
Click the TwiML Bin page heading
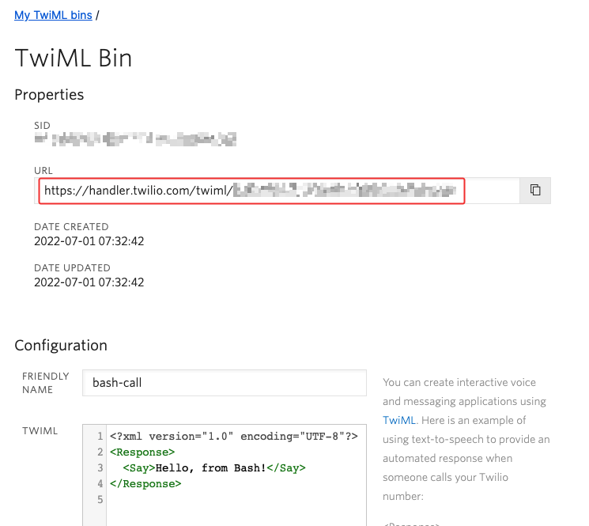pyautogui.click(x=74, y=59)
